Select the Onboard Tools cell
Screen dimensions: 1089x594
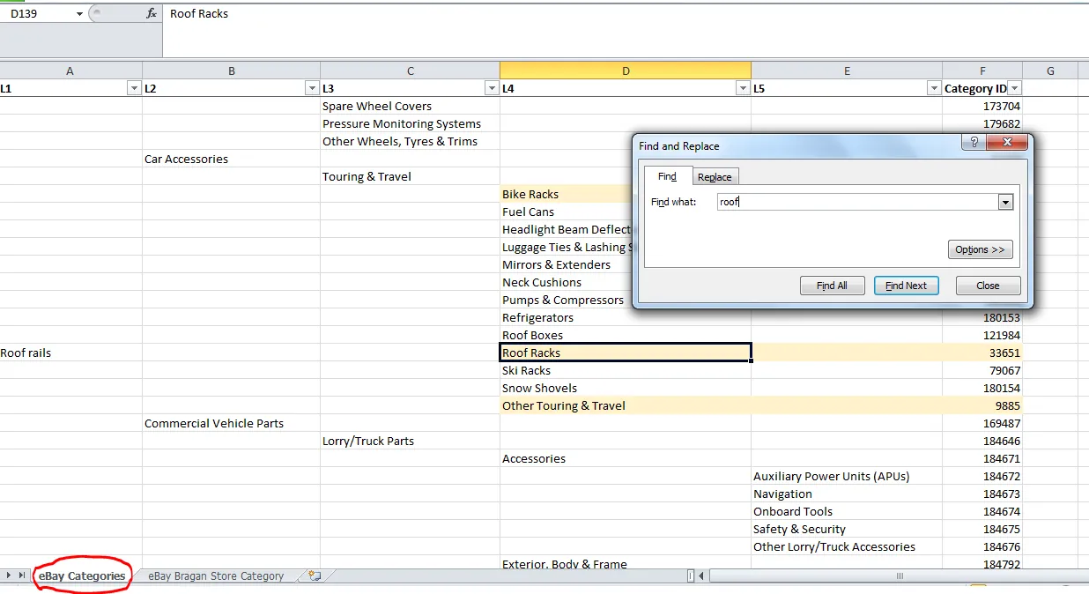(847, 511)
